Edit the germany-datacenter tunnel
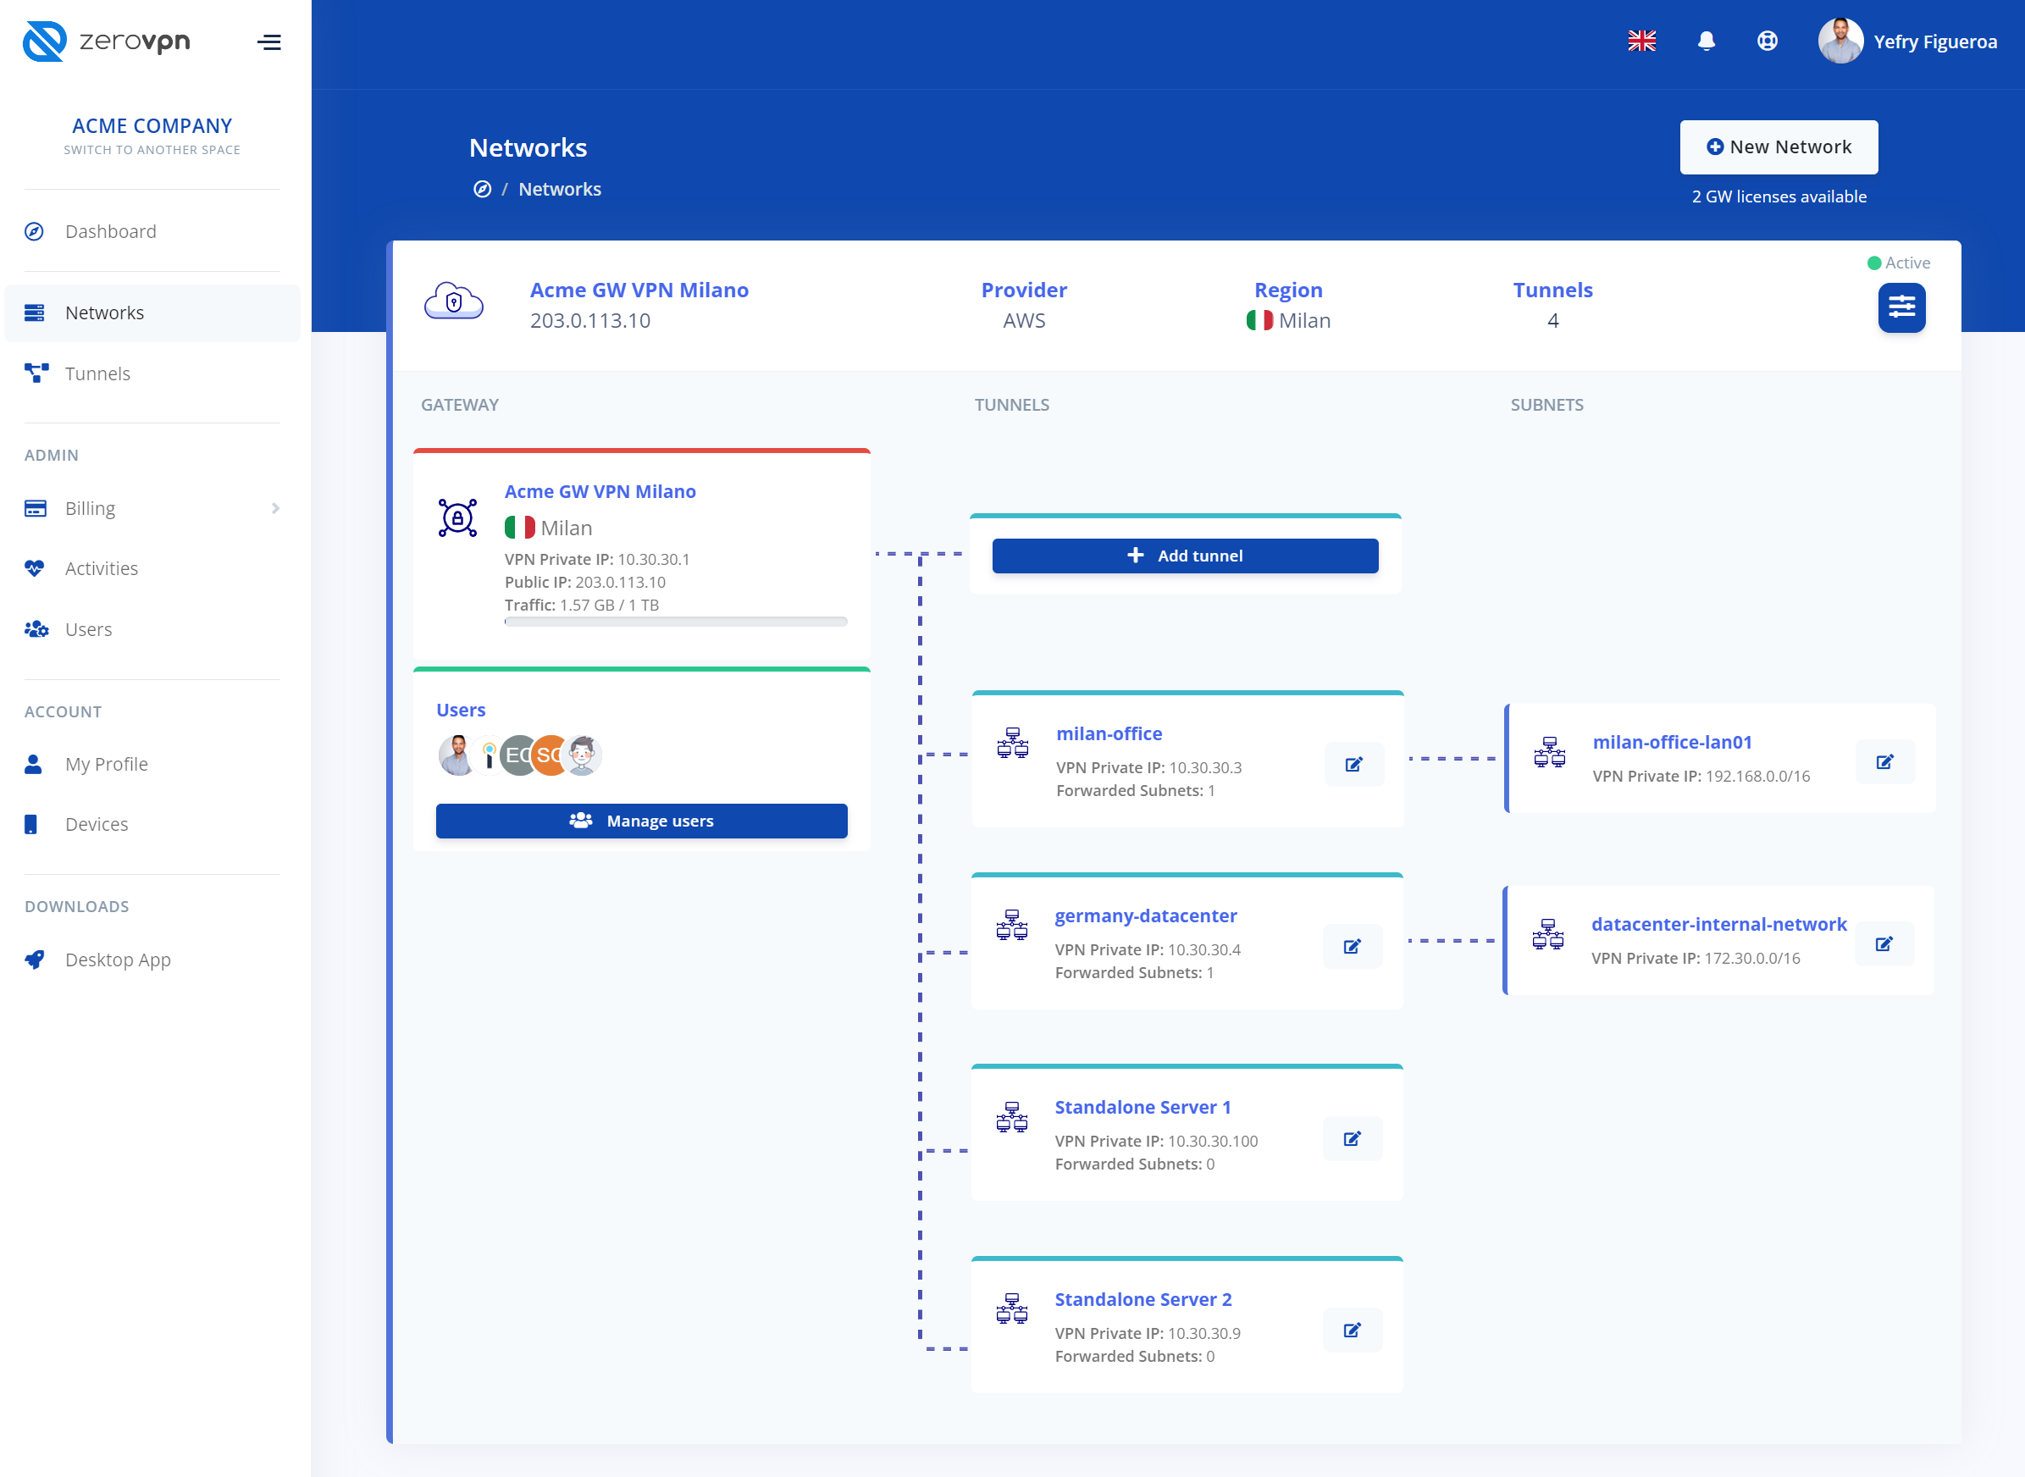Screen dimensions: 2025x1477 click(1352, 947)
